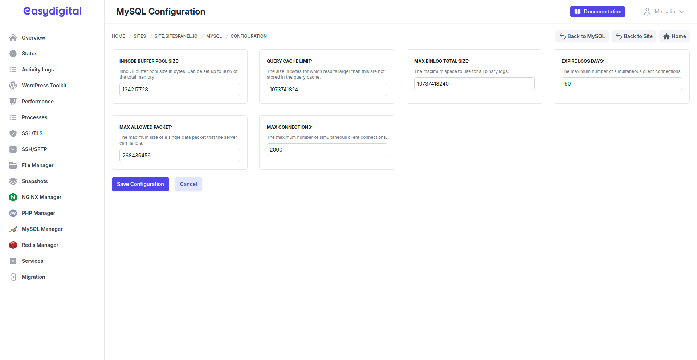This screenshot has height=360, width=697.
Task: Open Migration from the sidebar menu
Action: tap(34, 277)
